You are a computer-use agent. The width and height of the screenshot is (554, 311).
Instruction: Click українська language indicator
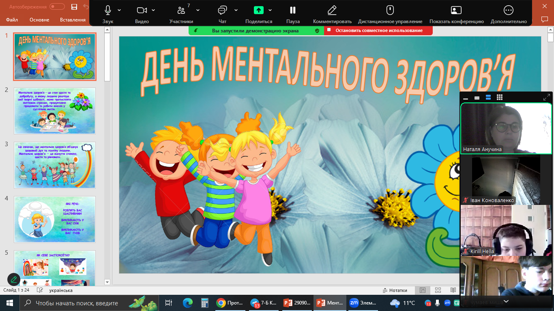pos(61,290)
